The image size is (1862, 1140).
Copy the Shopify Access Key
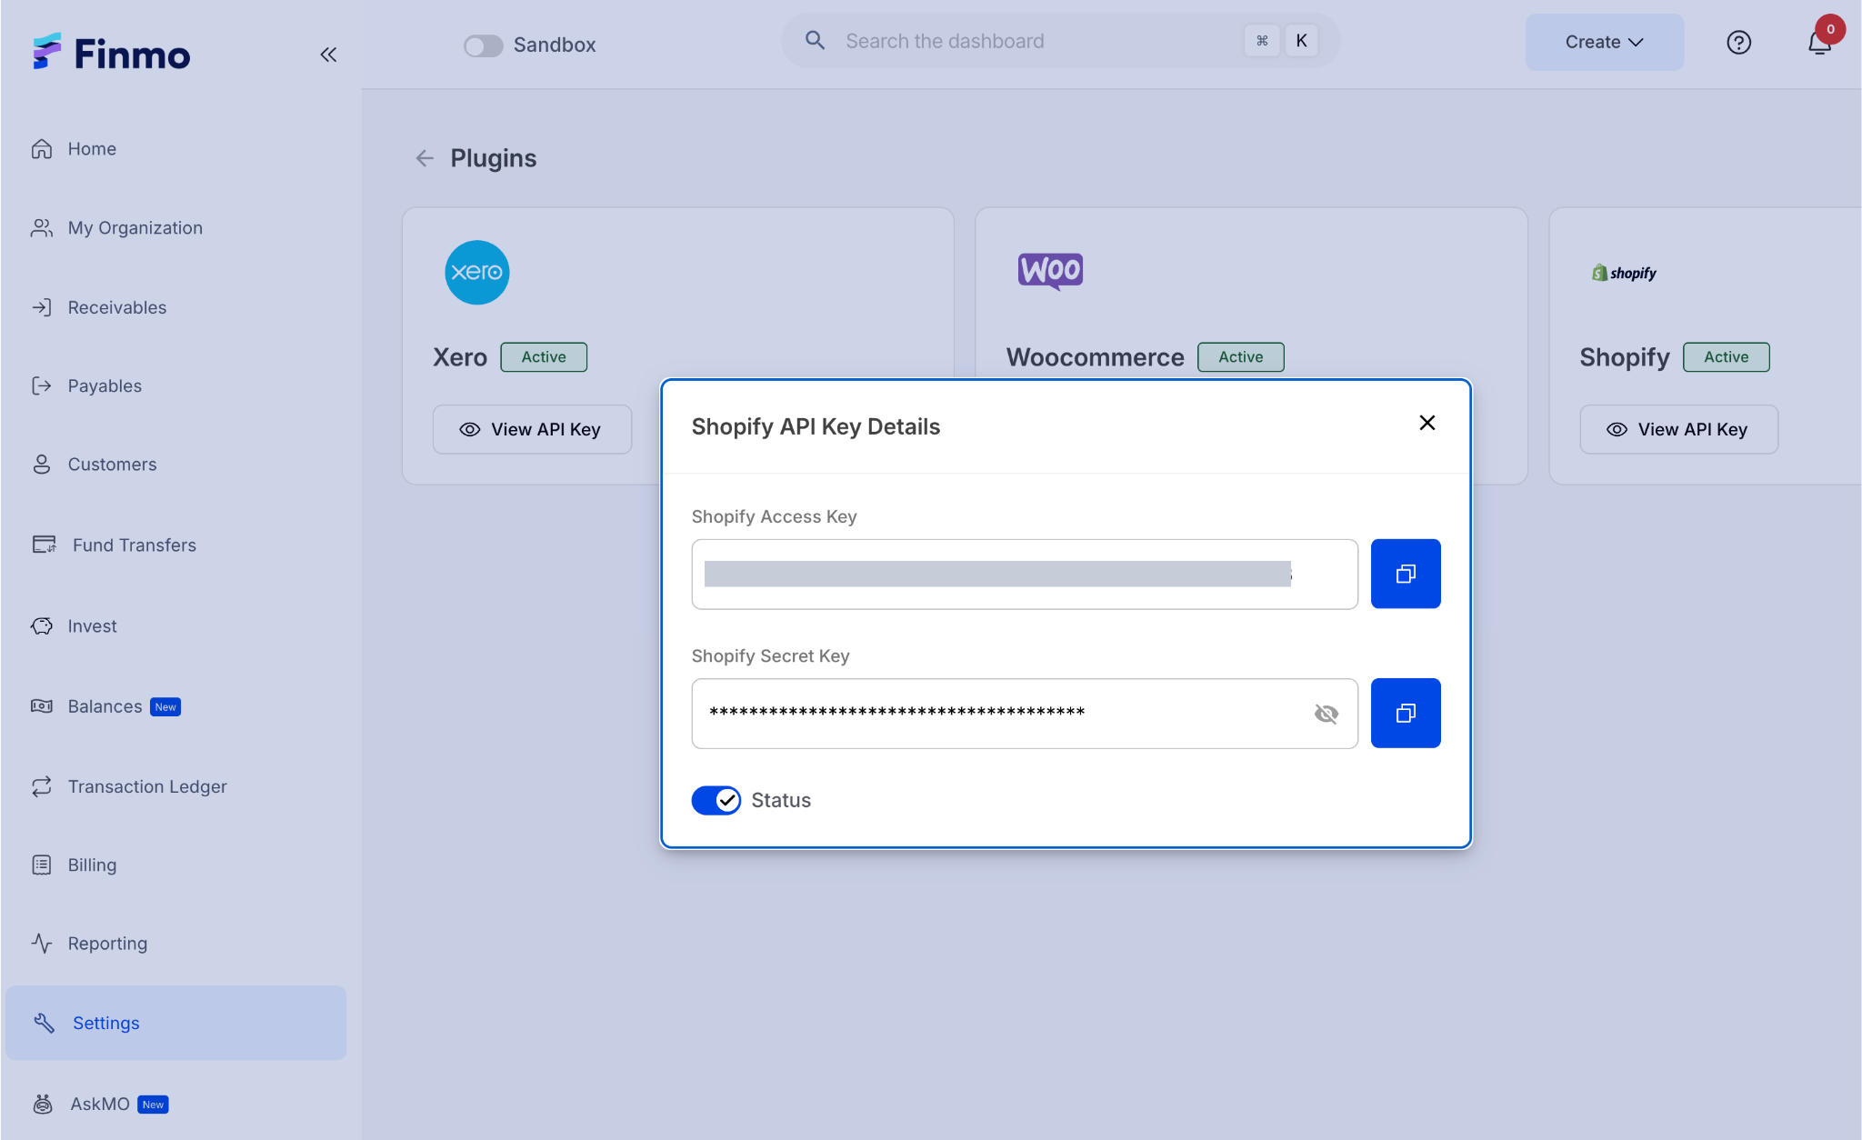tap(1406, 574)
